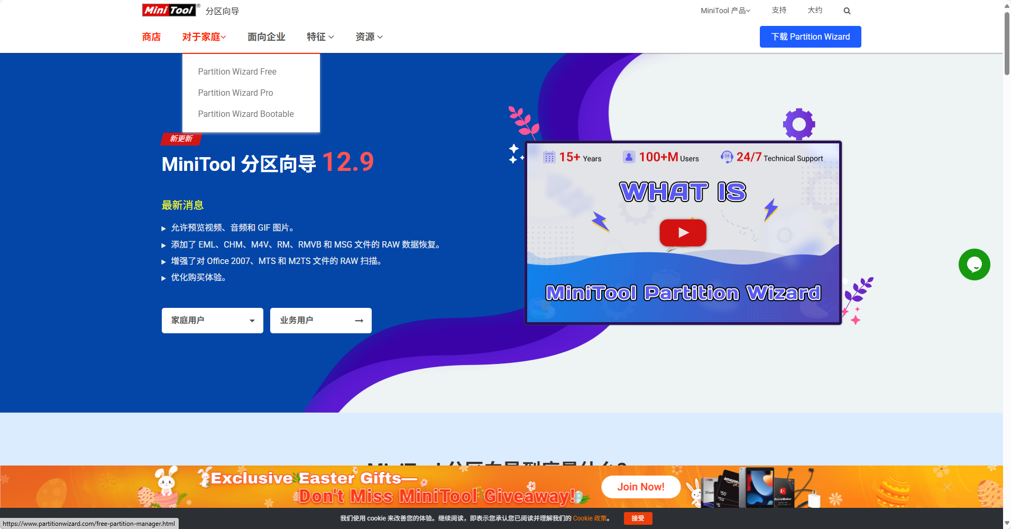
Task: Click 下载 Partition Wizard button
Action: coord(811,37)
